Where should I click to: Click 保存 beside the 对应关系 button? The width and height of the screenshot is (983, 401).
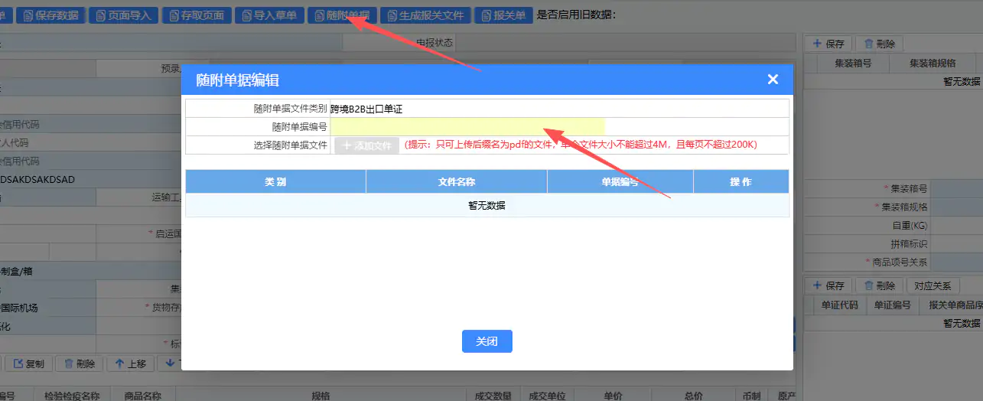coord(828,285)
